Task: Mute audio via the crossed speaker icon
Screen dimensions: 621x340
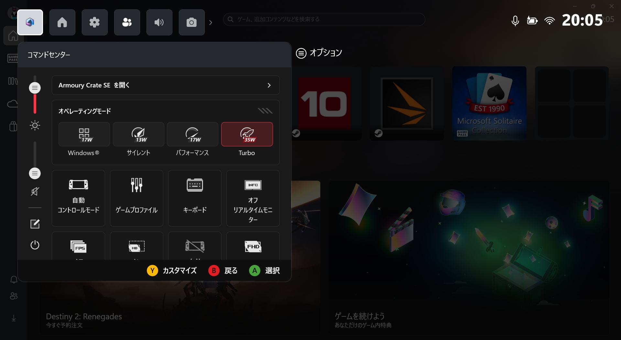Action: (35, 191)
